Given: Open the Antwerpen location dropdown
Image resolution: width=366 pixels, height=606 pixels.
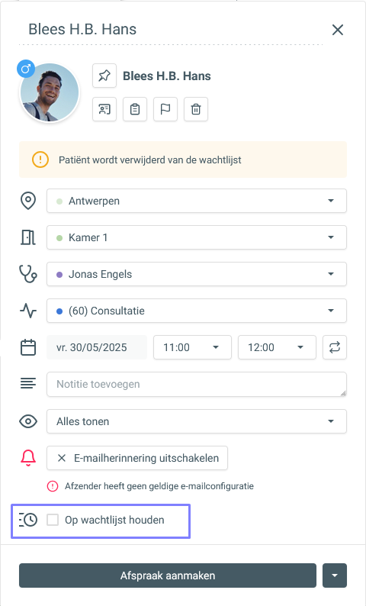Looking at the screenshot, I should point(197,201).
